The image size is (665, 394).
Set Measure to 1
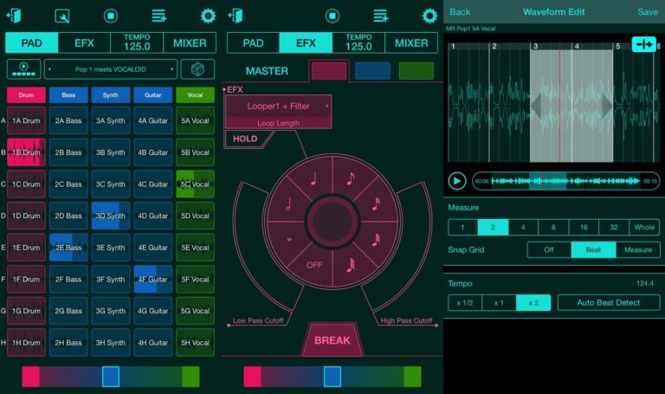(462, 228)
